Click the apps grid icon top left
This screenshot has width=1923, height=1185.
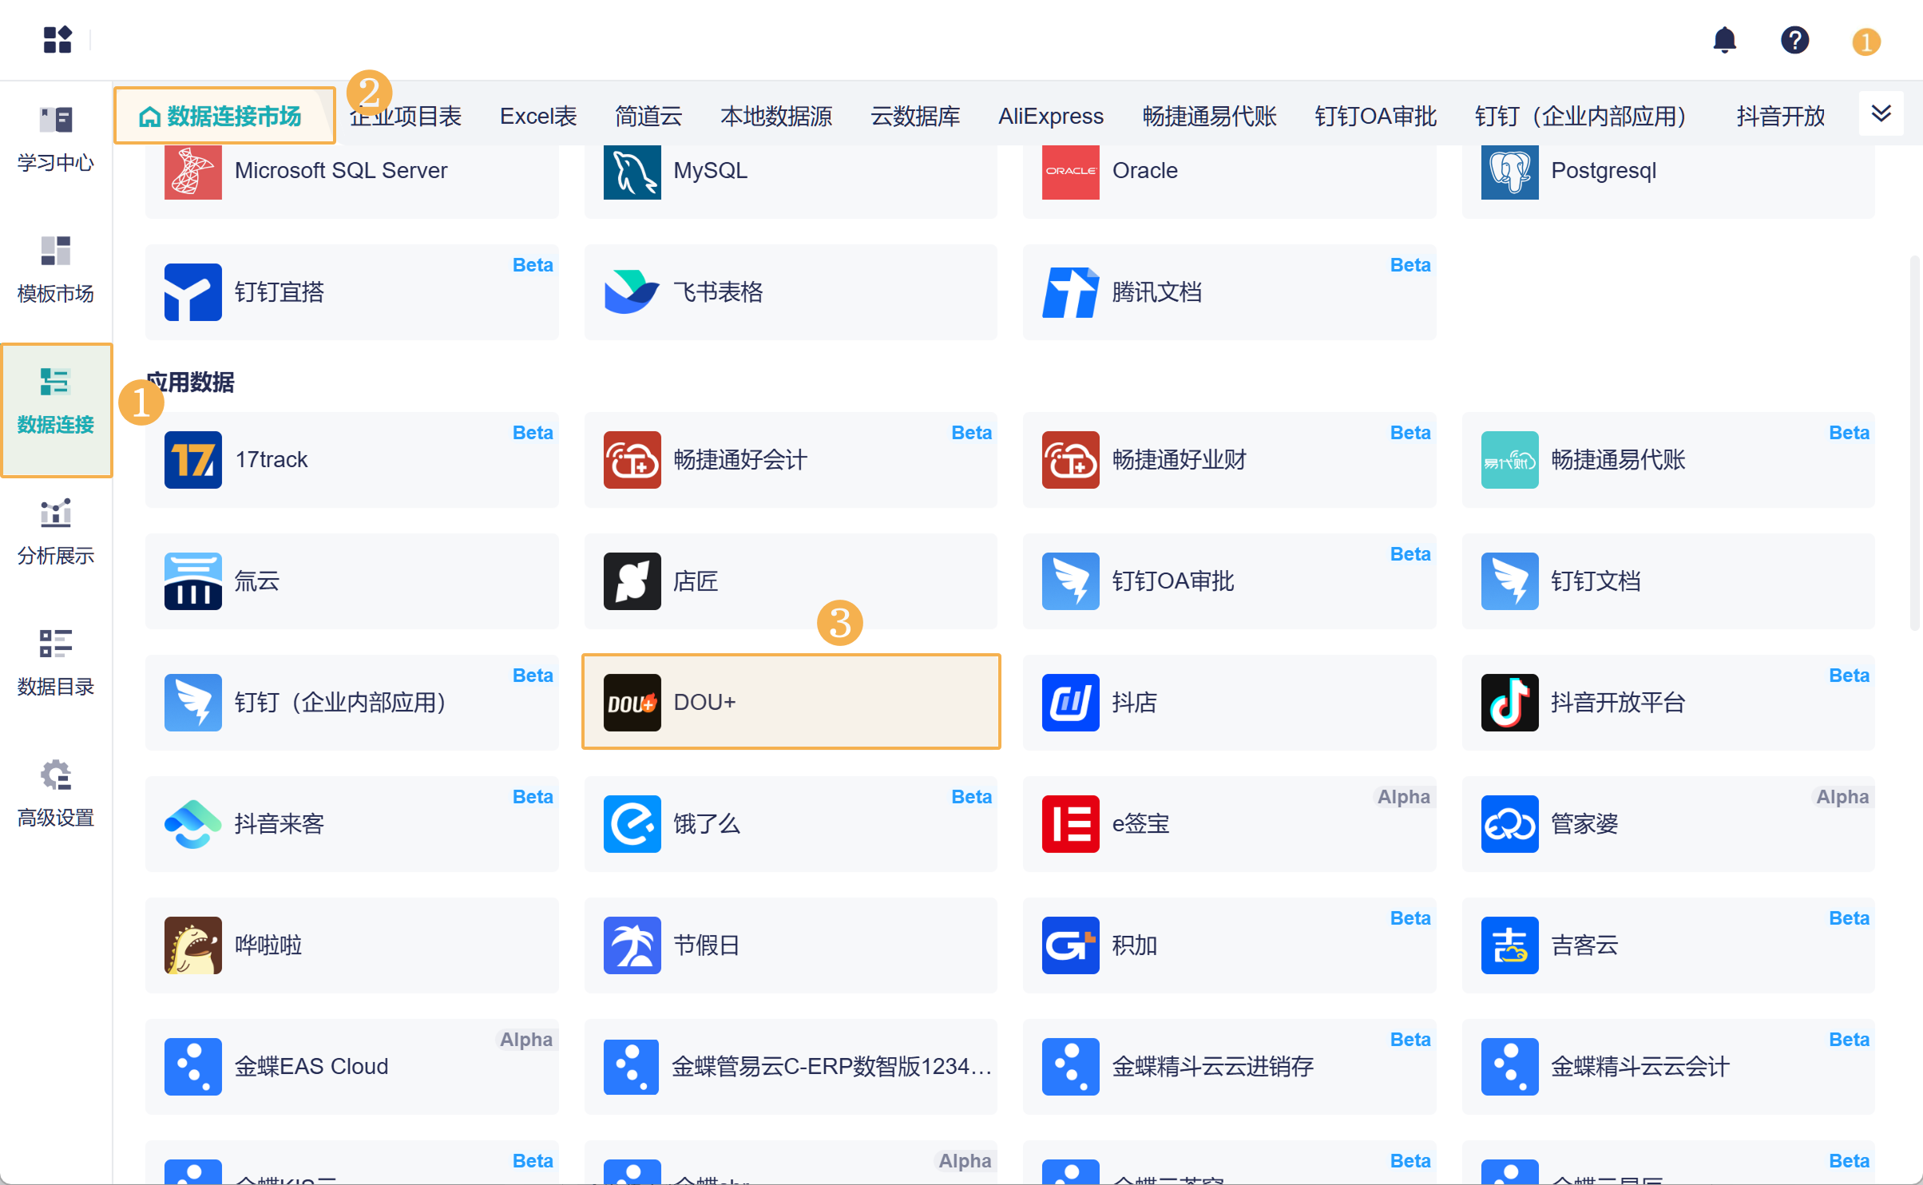coord(57,40)
